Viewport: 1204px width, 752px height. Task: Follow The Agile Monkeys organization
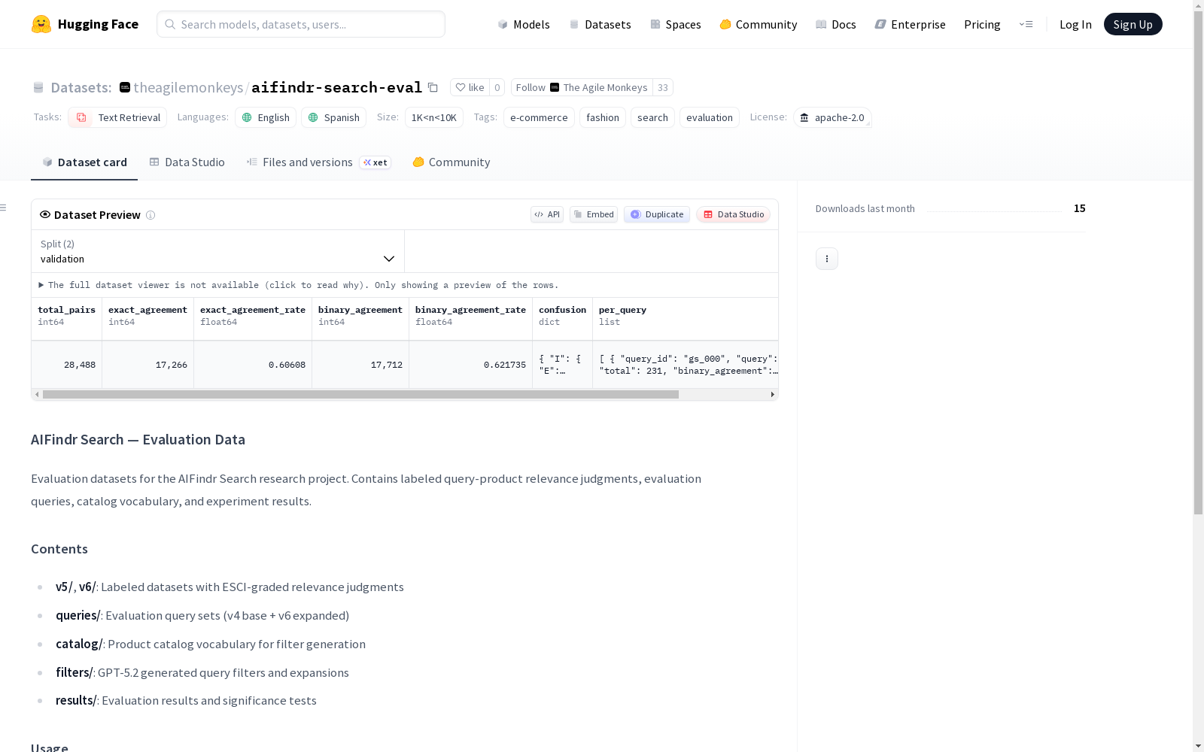582,87
